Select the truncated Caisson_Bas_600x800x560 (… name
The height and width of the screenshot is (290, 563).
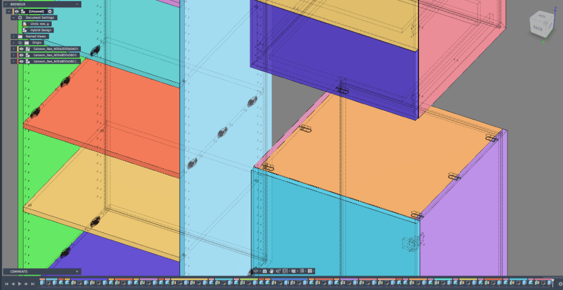coord(56,61)
